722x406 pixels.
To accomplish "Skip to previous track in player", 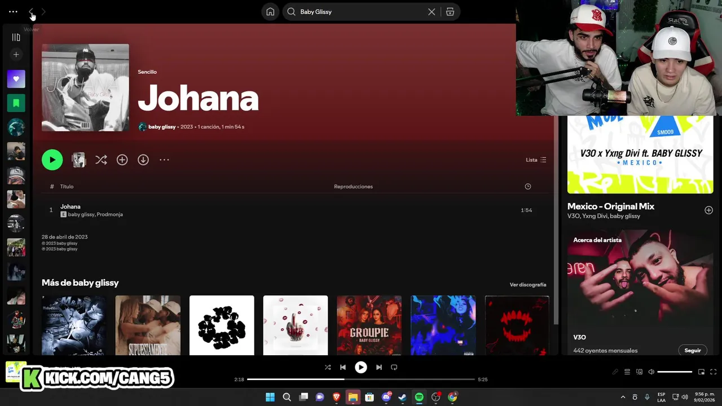I will (x=342, y=367).
